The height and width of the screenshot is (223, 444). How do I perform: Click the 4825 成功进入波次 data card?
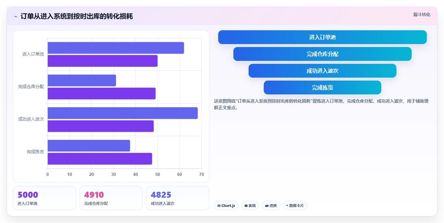[178, 198]
